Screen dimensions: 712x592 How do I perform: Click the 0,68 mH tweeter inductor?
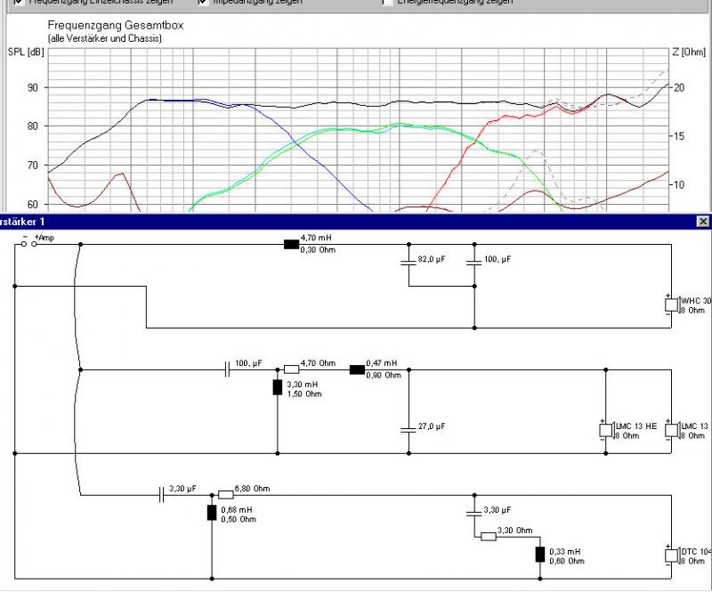pyautogui.click(x=212, y=512)
